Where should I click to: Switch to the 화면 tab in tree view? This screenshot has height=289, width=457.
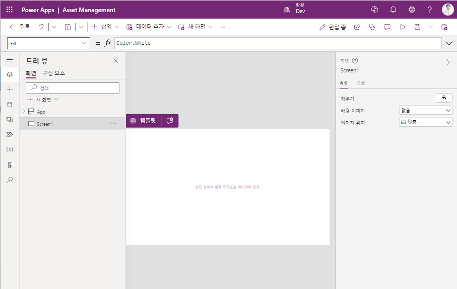pyautogui.click(x=31, y=73)
